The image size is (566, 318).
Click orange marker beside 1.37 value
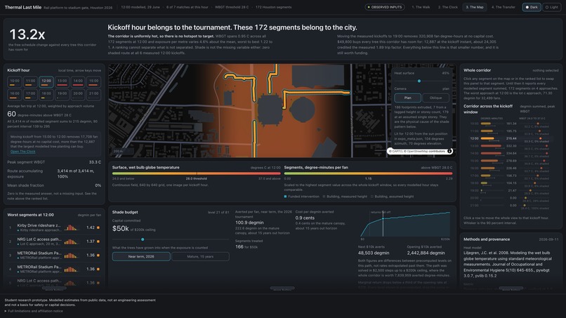pyautogui.click(x=98, y=241)
